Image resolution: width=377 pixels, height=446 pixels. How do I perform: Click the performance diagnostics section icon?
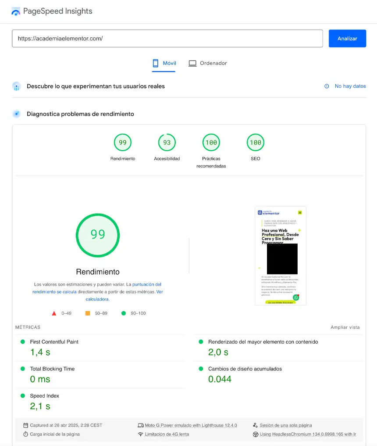[x=17, y=114]
